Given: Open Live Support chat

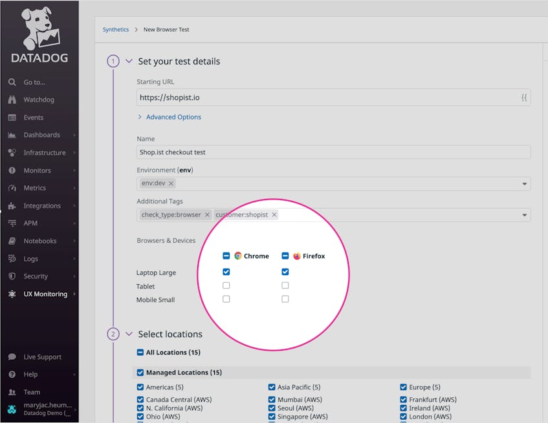Looking at the screenshot, I should click(x=42, y=356).
